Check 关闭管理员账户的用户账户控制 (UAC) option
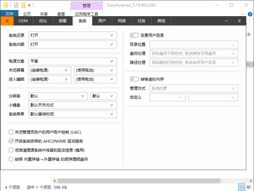Image resolution: width=254 pixels, height=191 pixels. [x=11, y=132]
